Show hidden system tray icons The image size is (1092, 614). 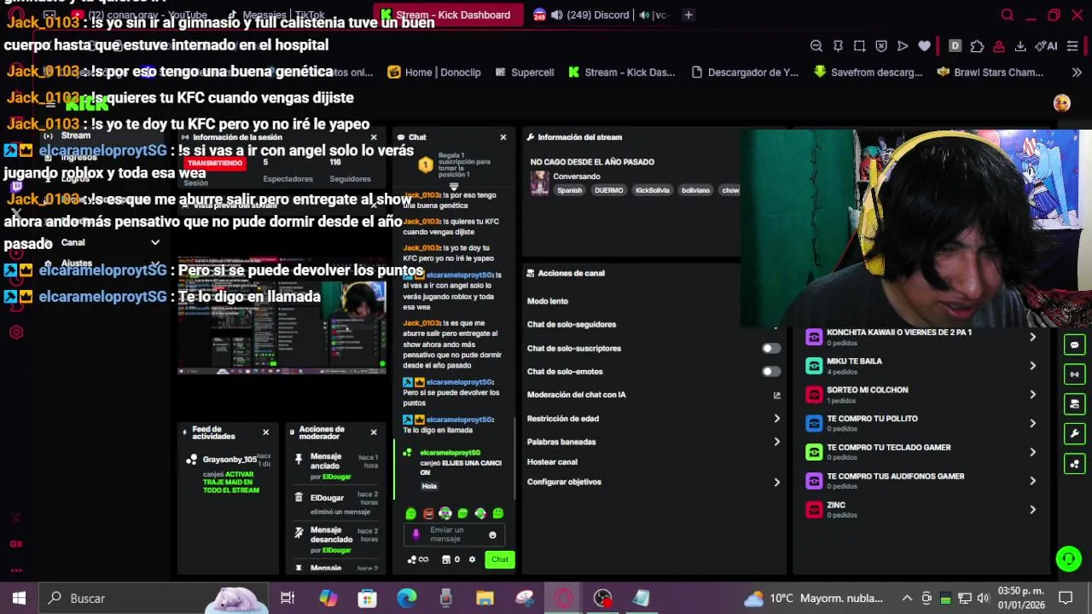pos(907,599)
